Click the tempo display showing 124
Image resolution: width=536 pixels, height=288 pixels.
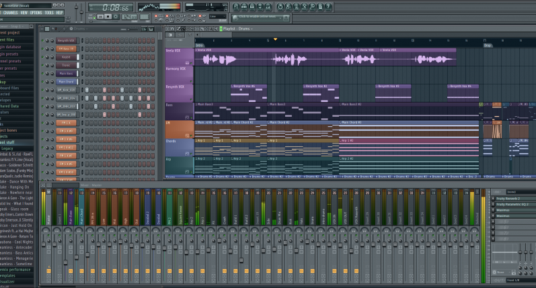point(130,16)
